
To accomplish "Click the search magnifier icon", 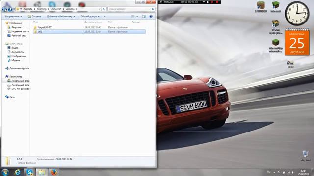I will click(x=153, y=9).
